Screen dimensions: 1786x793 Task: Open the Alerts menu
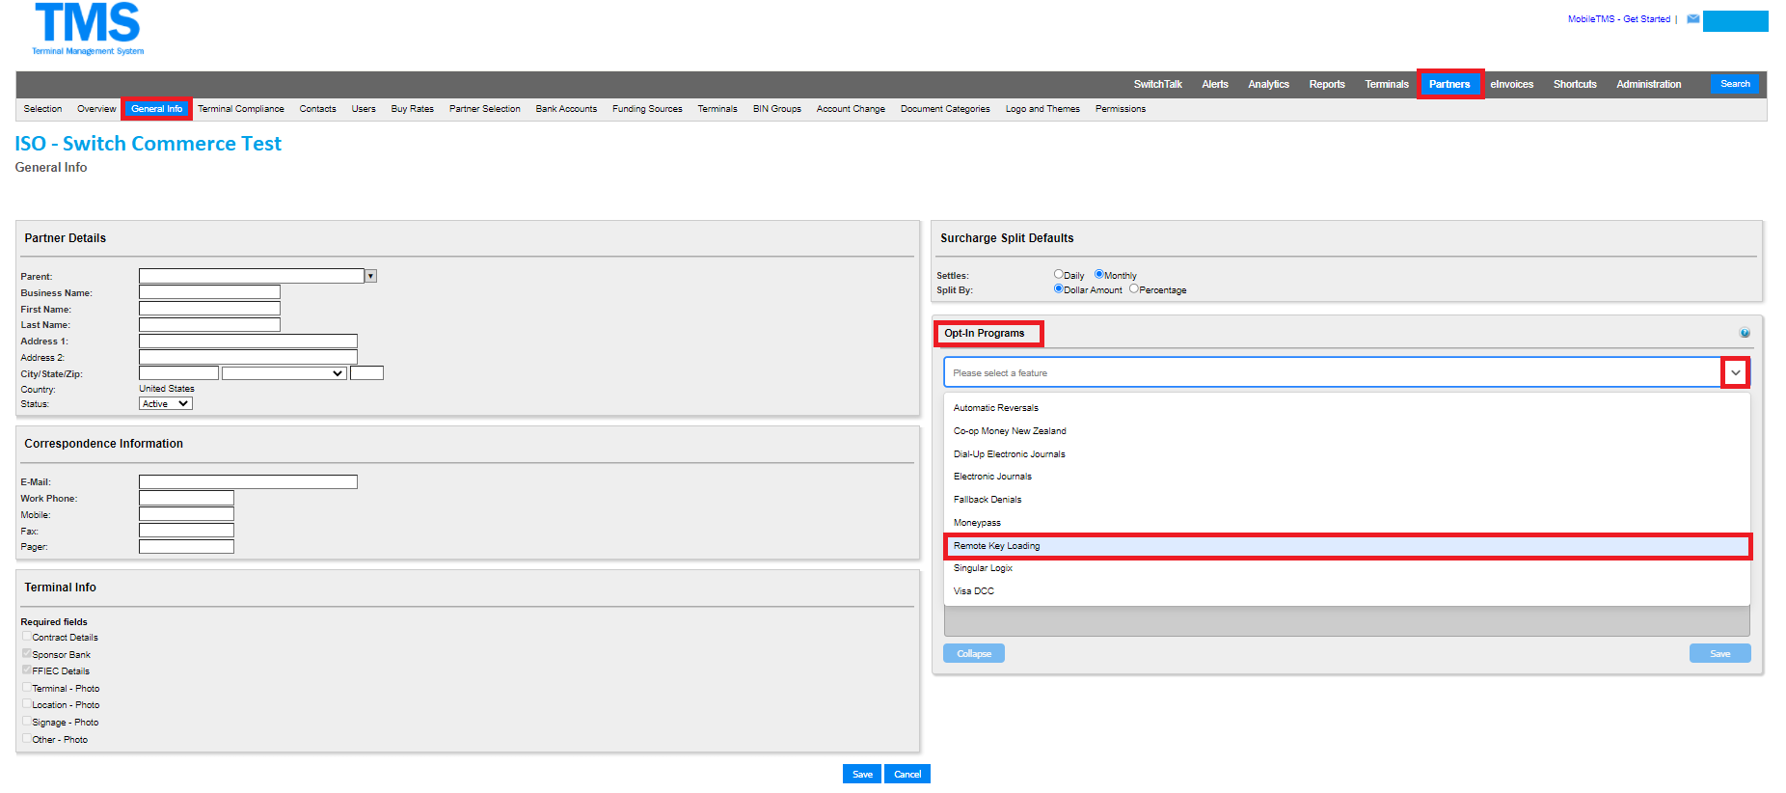coord(1215,84)
